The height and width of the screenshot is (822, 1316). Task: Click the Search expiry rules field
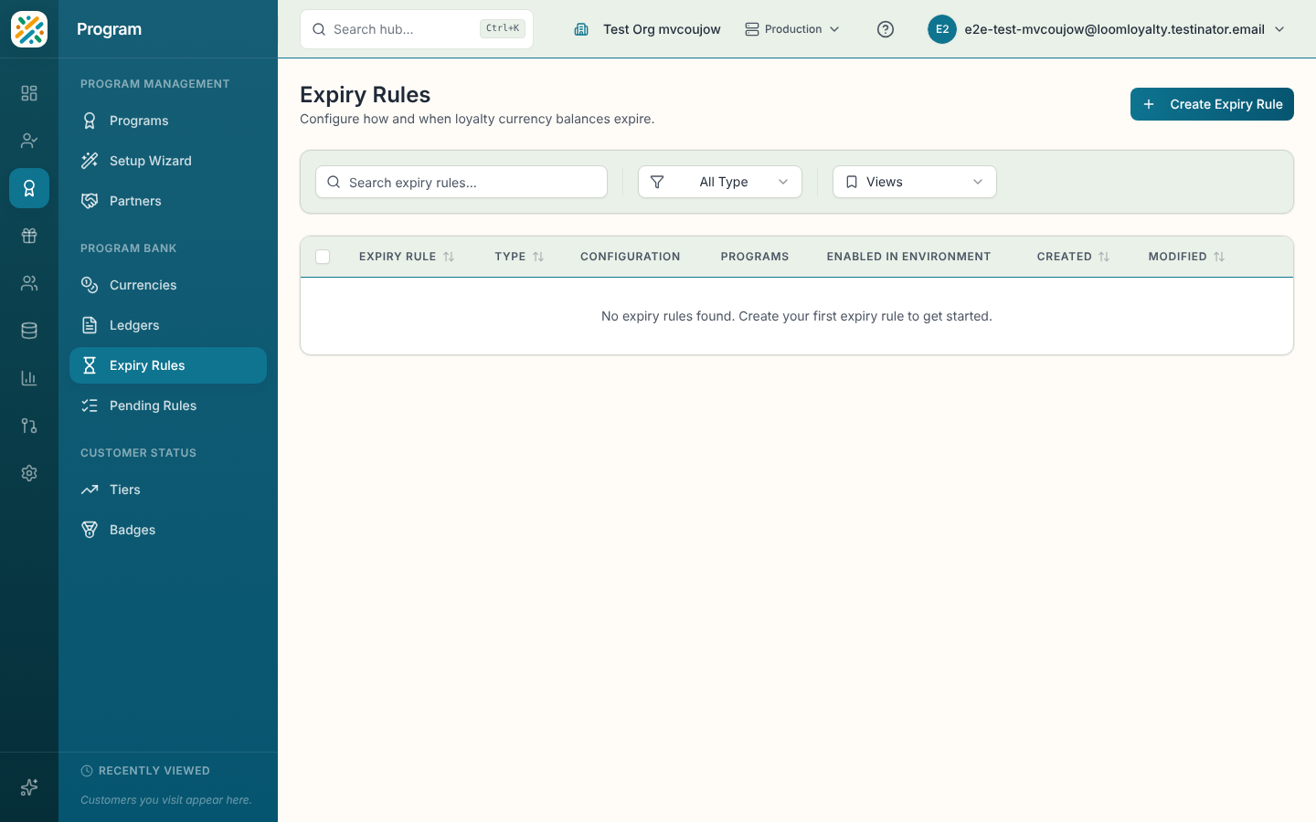tap(462, 182)
